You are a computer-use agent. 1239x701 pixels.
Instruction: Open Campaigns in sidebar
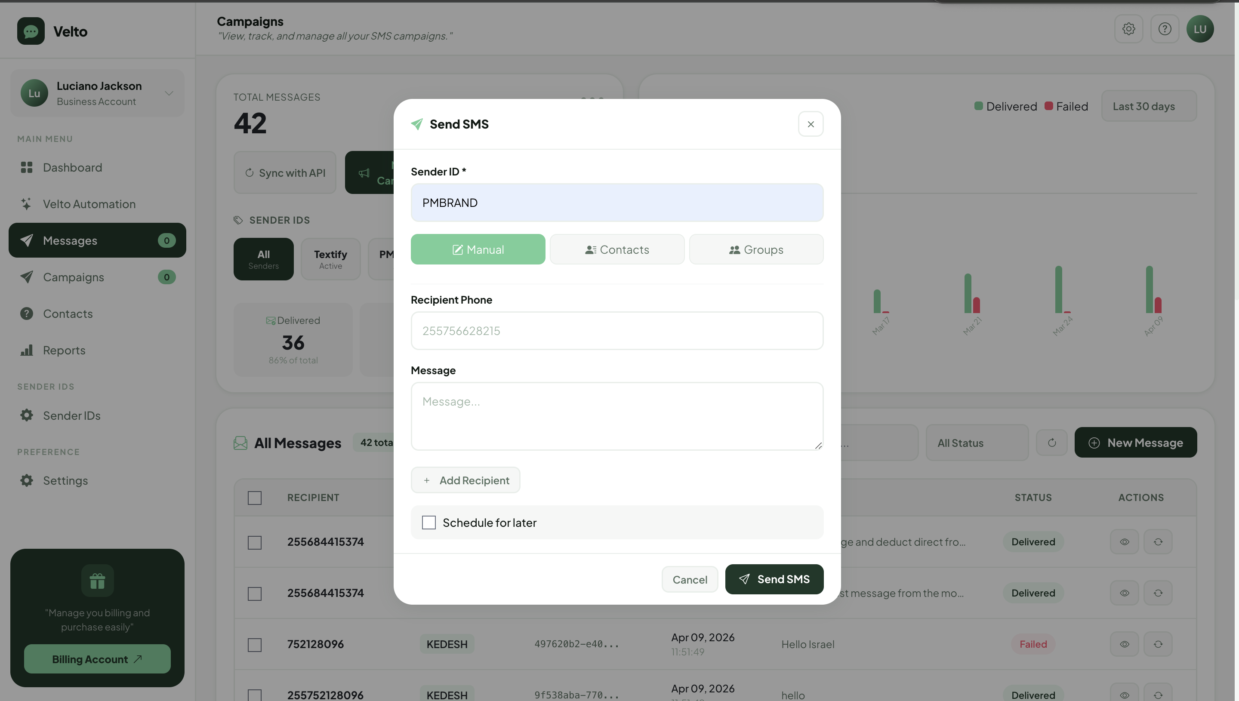click(97, 277)
